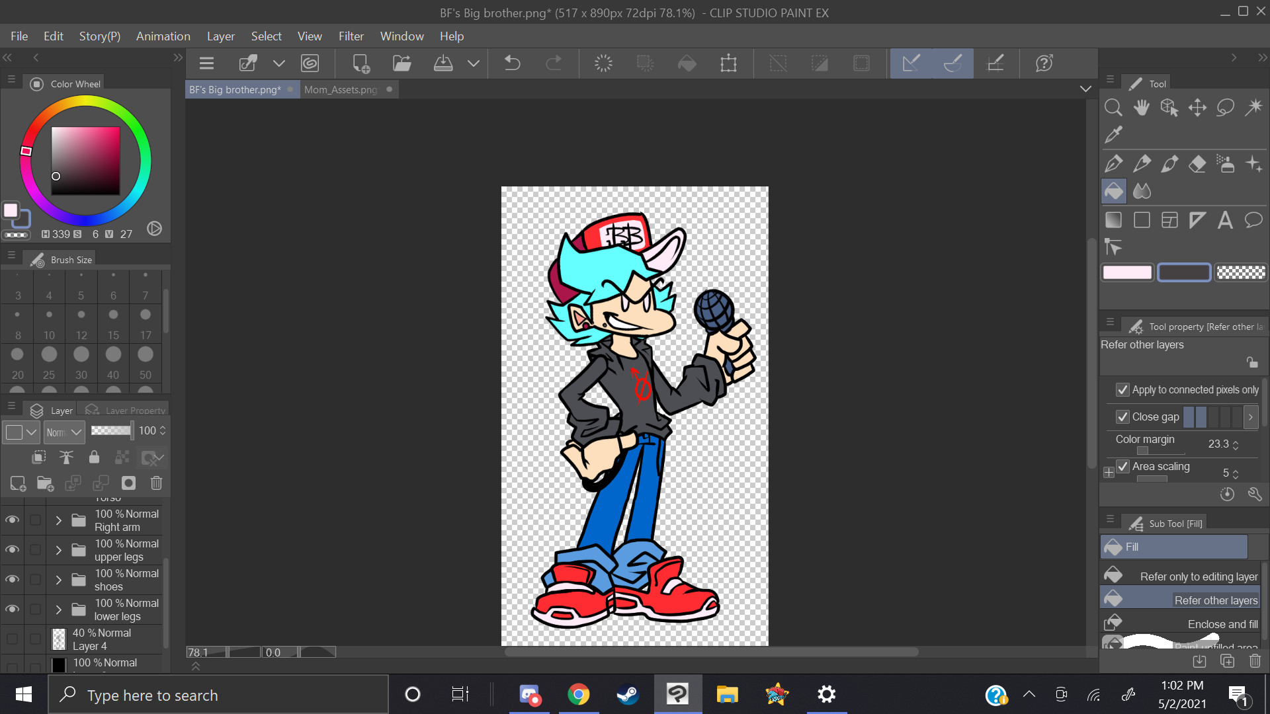Open the layer blending mode dropdown
This screenshot has width=1270, height=714.
(x=65, y=432)
